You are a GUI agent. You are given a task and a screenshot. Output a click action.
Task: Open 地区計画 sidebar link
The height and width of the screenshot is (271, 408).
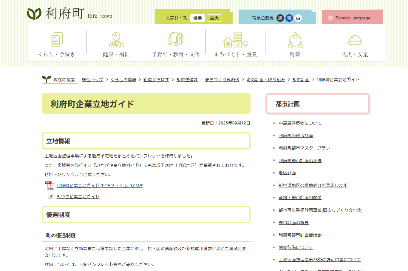click(x=287, y=173)
